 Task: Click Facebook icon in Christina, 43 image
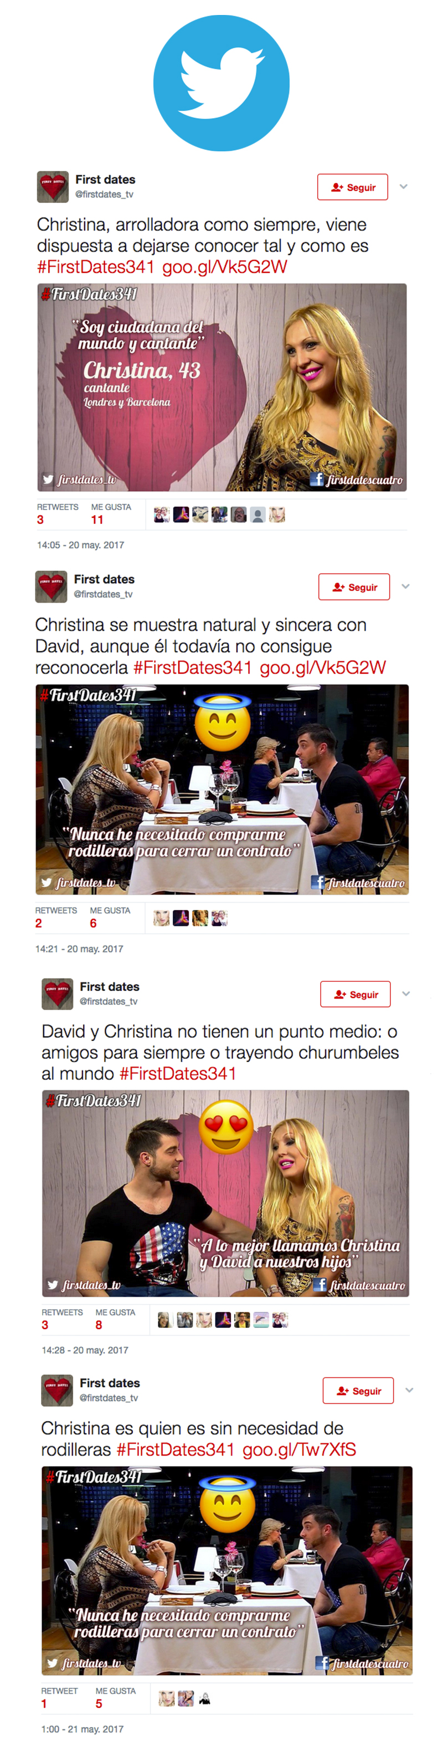(317, 478)
